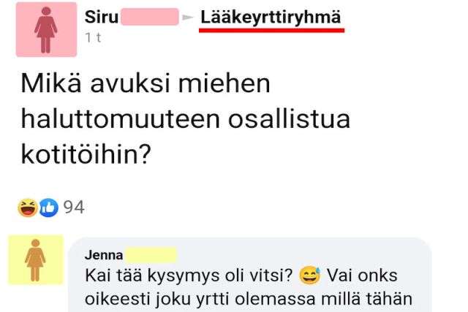This screenshot has width=468, height=312.
Task: Click the red underline beneath Lääkeyrttiryhmä
Action: click(271, 30)
